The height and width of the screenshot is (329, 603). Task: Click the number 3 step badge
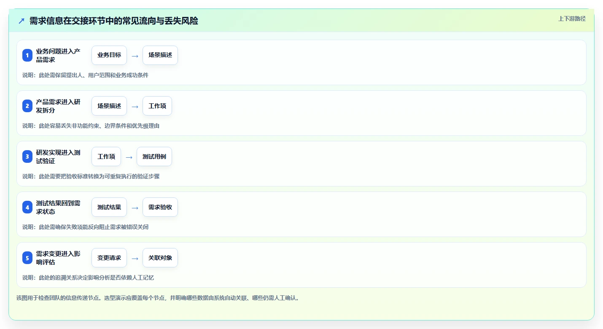coord(27,156)
